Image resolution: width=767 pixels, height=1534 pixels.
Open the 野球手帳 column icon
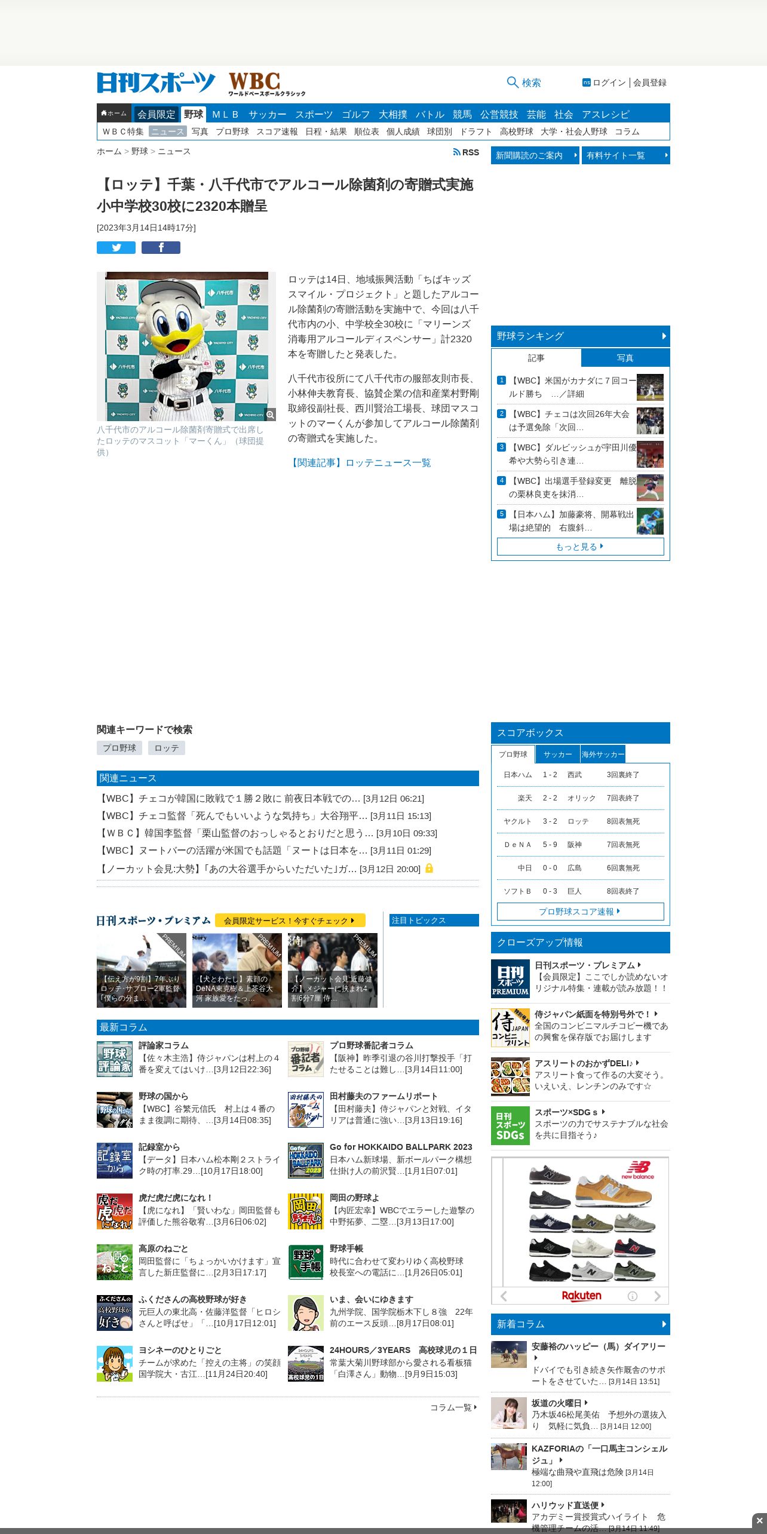(306, 1262)
